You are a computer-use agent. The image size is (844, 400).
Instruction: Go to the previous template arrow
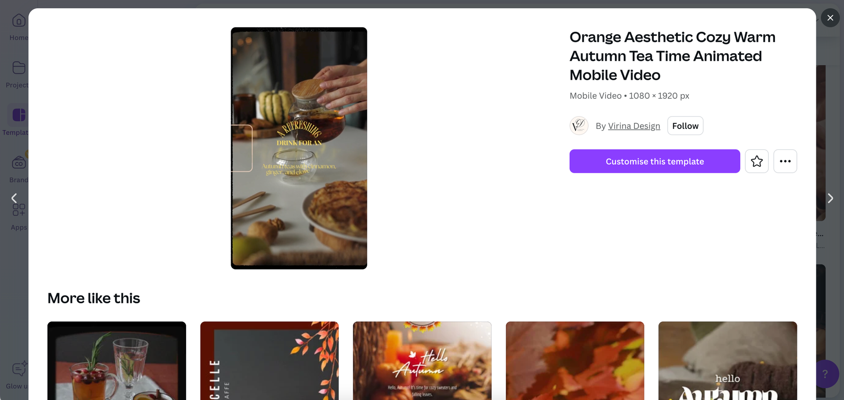tap(14, 198)
